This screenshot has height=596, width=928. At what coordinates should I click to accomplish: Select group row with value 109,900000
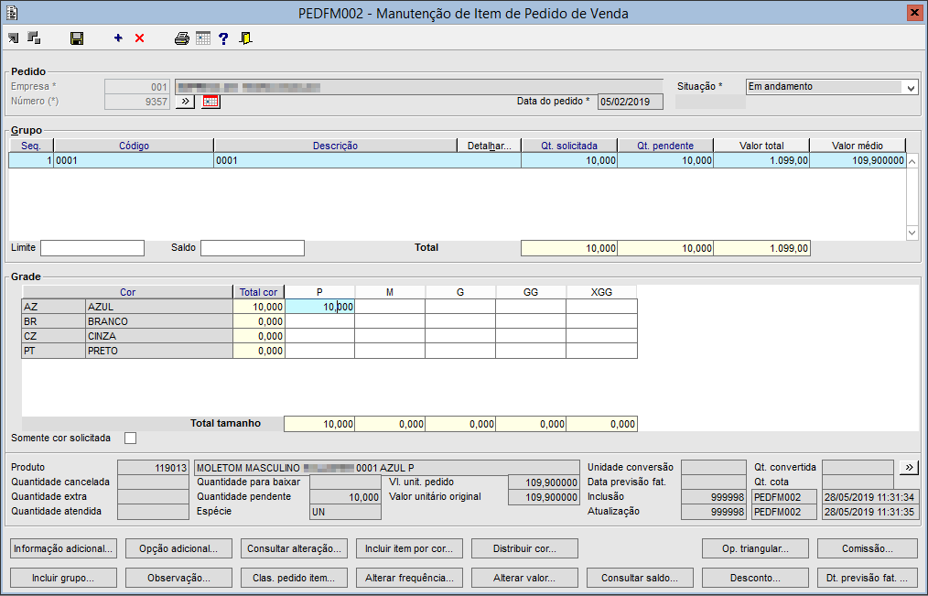pos(457,160)
